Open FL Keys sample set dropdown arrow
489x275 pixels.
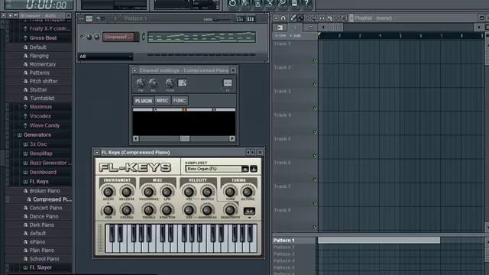click(245, 169)
